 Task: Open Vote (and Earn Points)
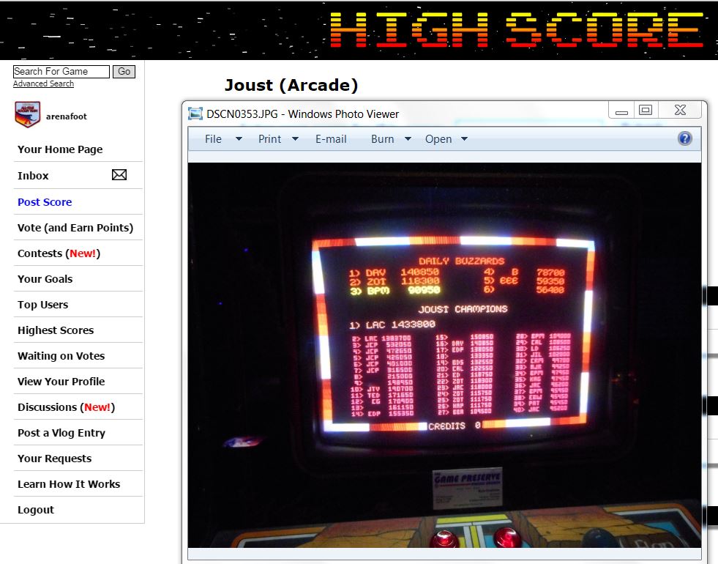(x=75, y=228)
